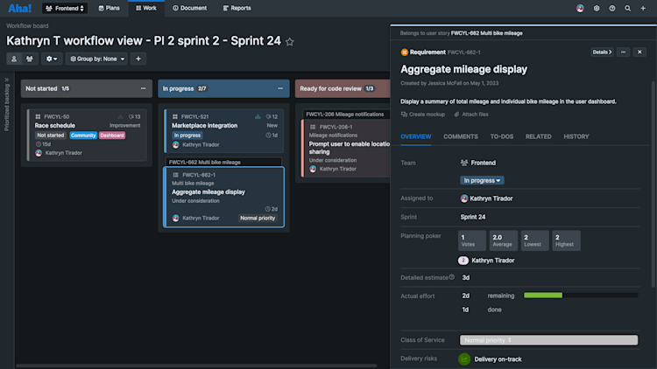This screenshot has width=657, height=369.
Task: Click the plus add icon in top bar
Action: pyautogui.click(x=643, y=9)
